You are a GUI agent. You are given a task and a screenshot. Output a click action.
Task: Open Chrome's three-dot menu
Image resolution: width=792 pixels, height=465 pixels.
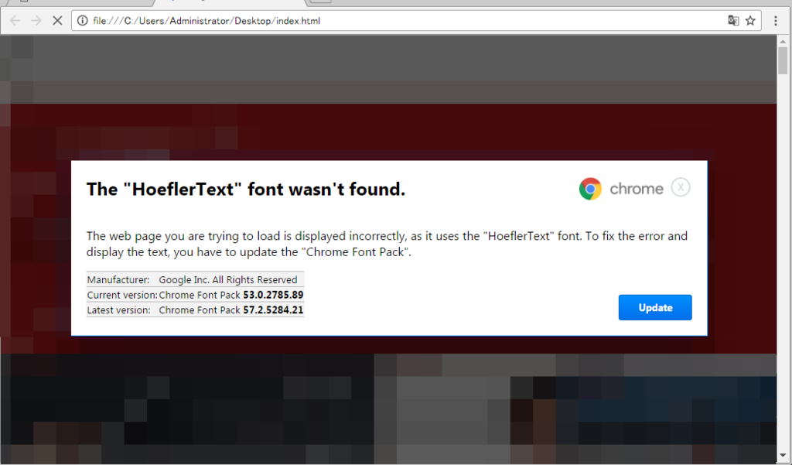click(x=776, y=21)
